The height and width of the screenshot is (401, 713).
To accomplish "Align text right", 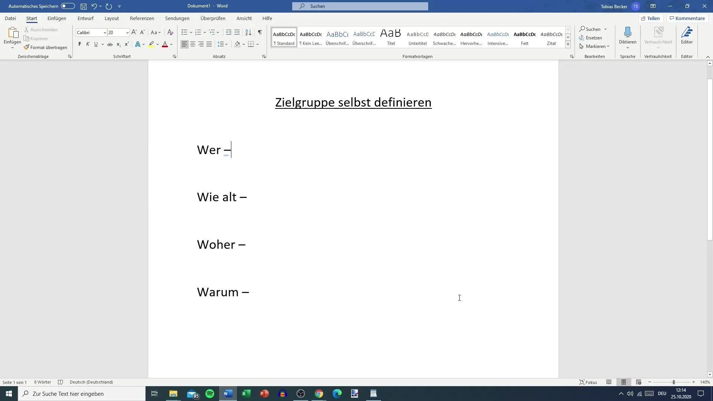I will point(201,44).
